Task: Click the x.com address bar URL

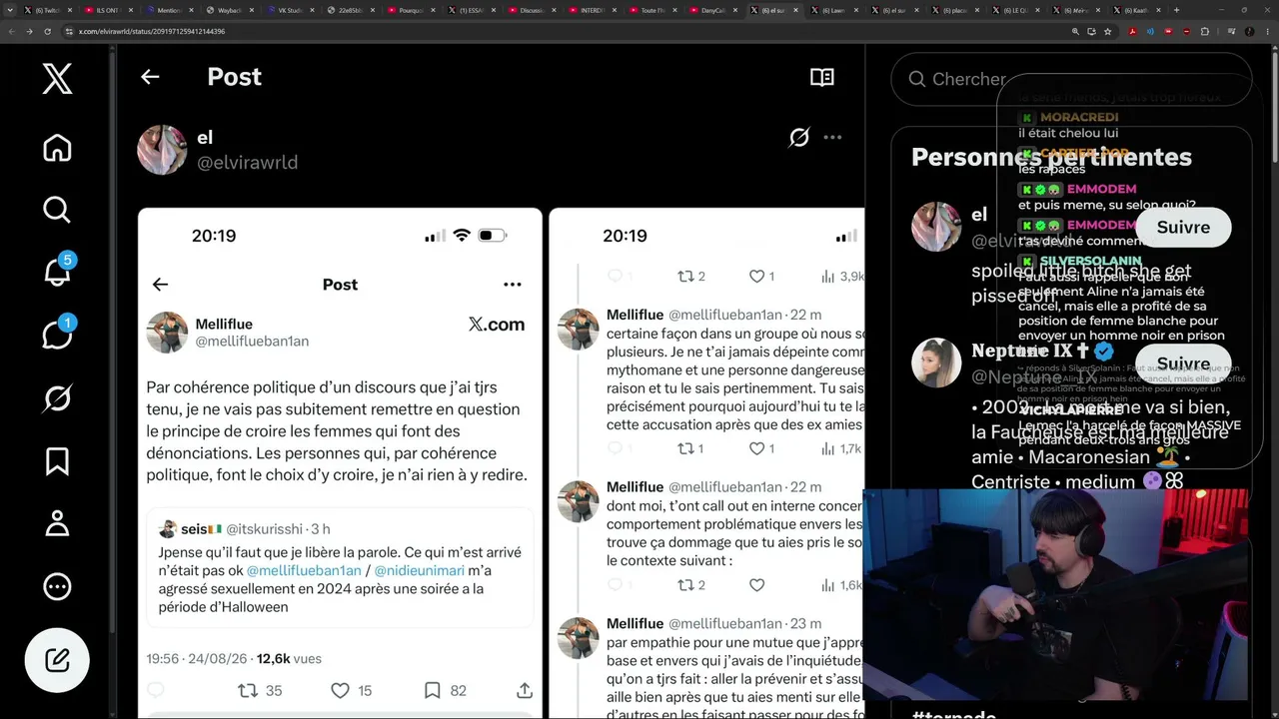Action: 152,31
